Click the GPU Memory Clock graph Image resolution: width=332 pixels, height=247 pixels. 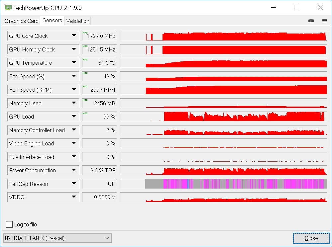point(223,49)
